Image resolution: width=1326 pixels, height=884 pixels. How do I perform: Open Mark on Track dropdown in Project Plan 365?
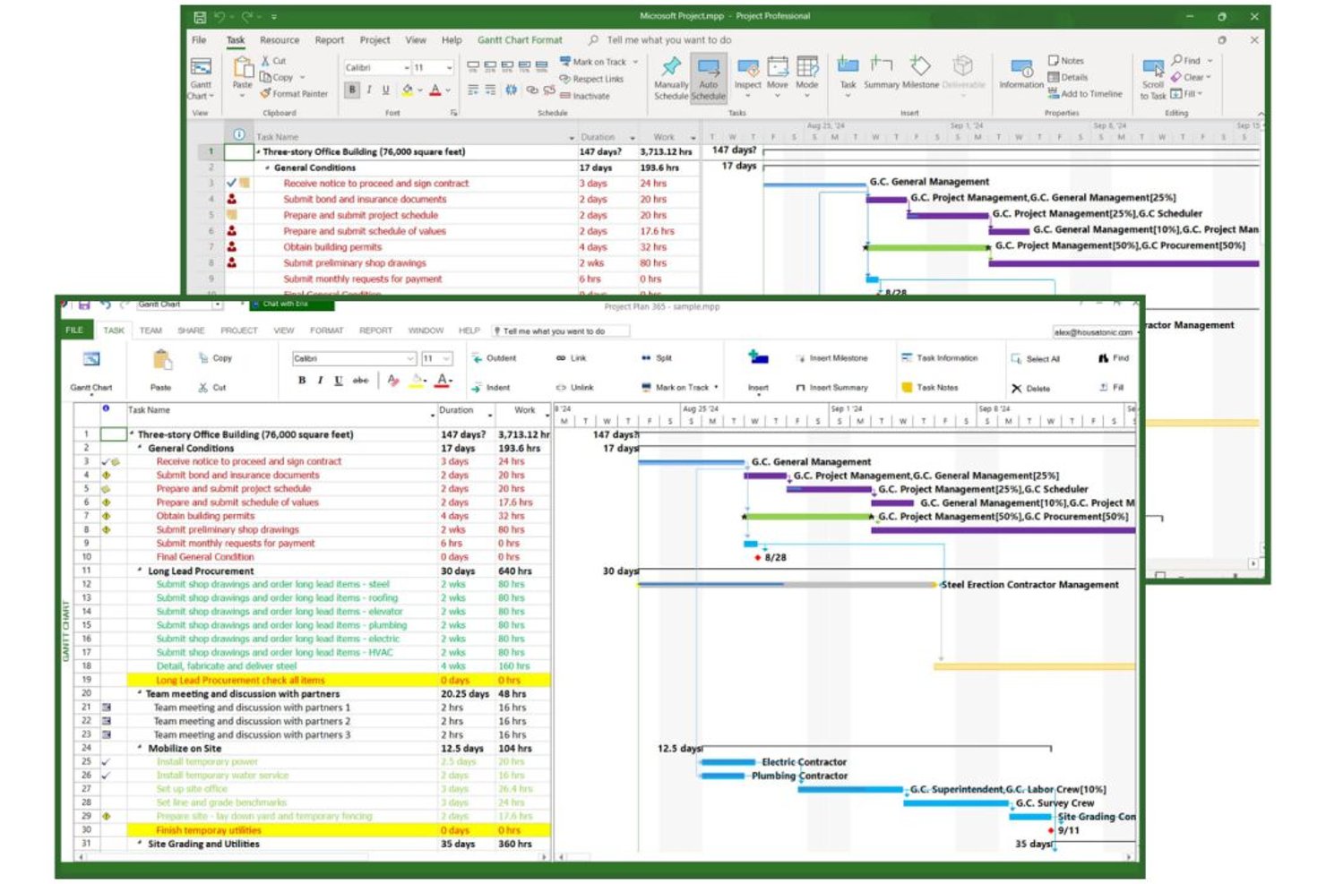click(716, 388)
